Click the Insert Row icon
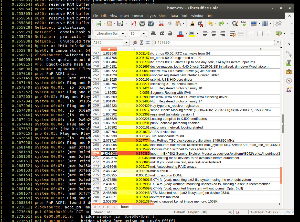Viewport: 300px width, 222px height. pyautogui.click(x=254, y=24)
